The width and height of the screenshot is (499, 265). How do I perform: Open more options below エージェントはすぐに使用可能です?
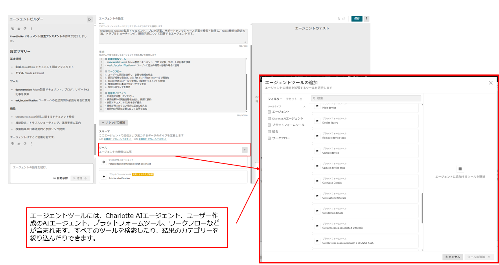tap(31, 144)
